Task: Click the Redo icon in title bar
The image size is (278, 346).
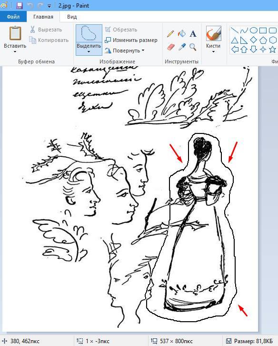Action: [x=40, y=6]
